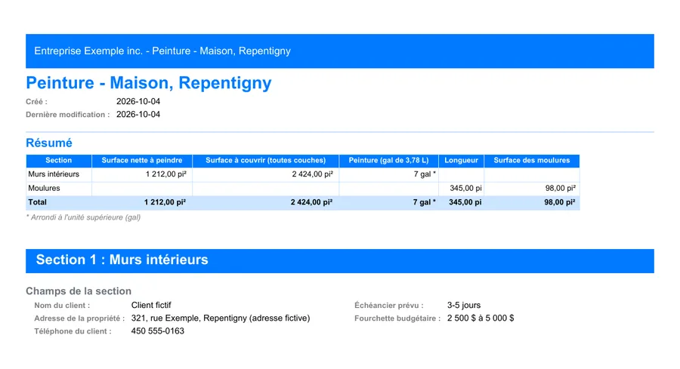Click the date next to 'Dernière modification :'
The width and height of the screenshot is (680, 369).
[138, 115]
